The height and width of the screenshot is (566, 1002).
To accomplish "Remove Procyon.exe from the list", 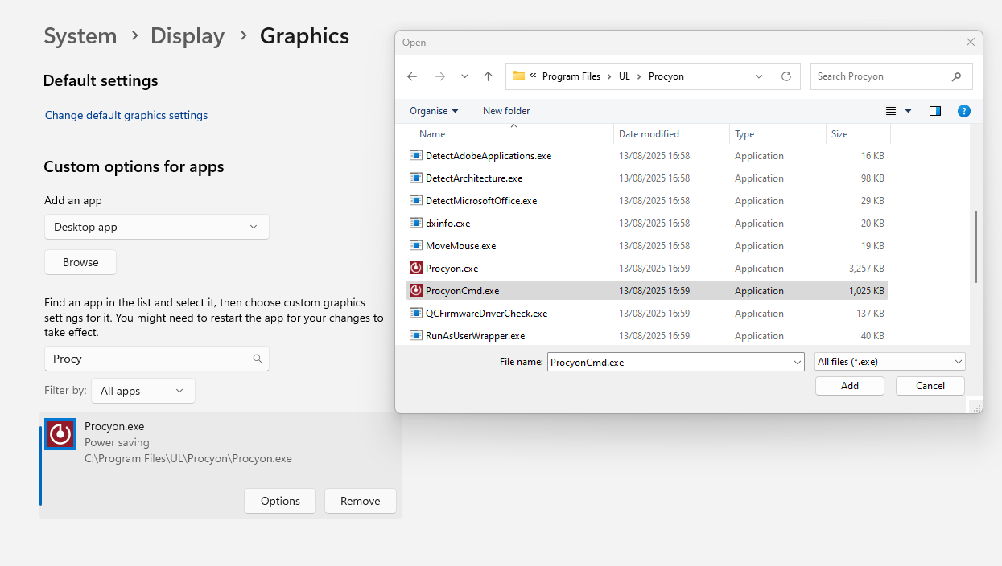I will tap(360, 501).
